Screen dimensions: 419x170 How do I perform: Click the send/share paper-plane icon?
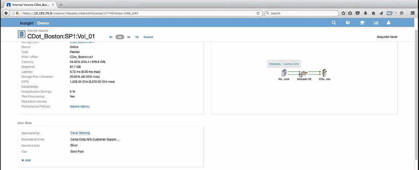click(381, 13)
